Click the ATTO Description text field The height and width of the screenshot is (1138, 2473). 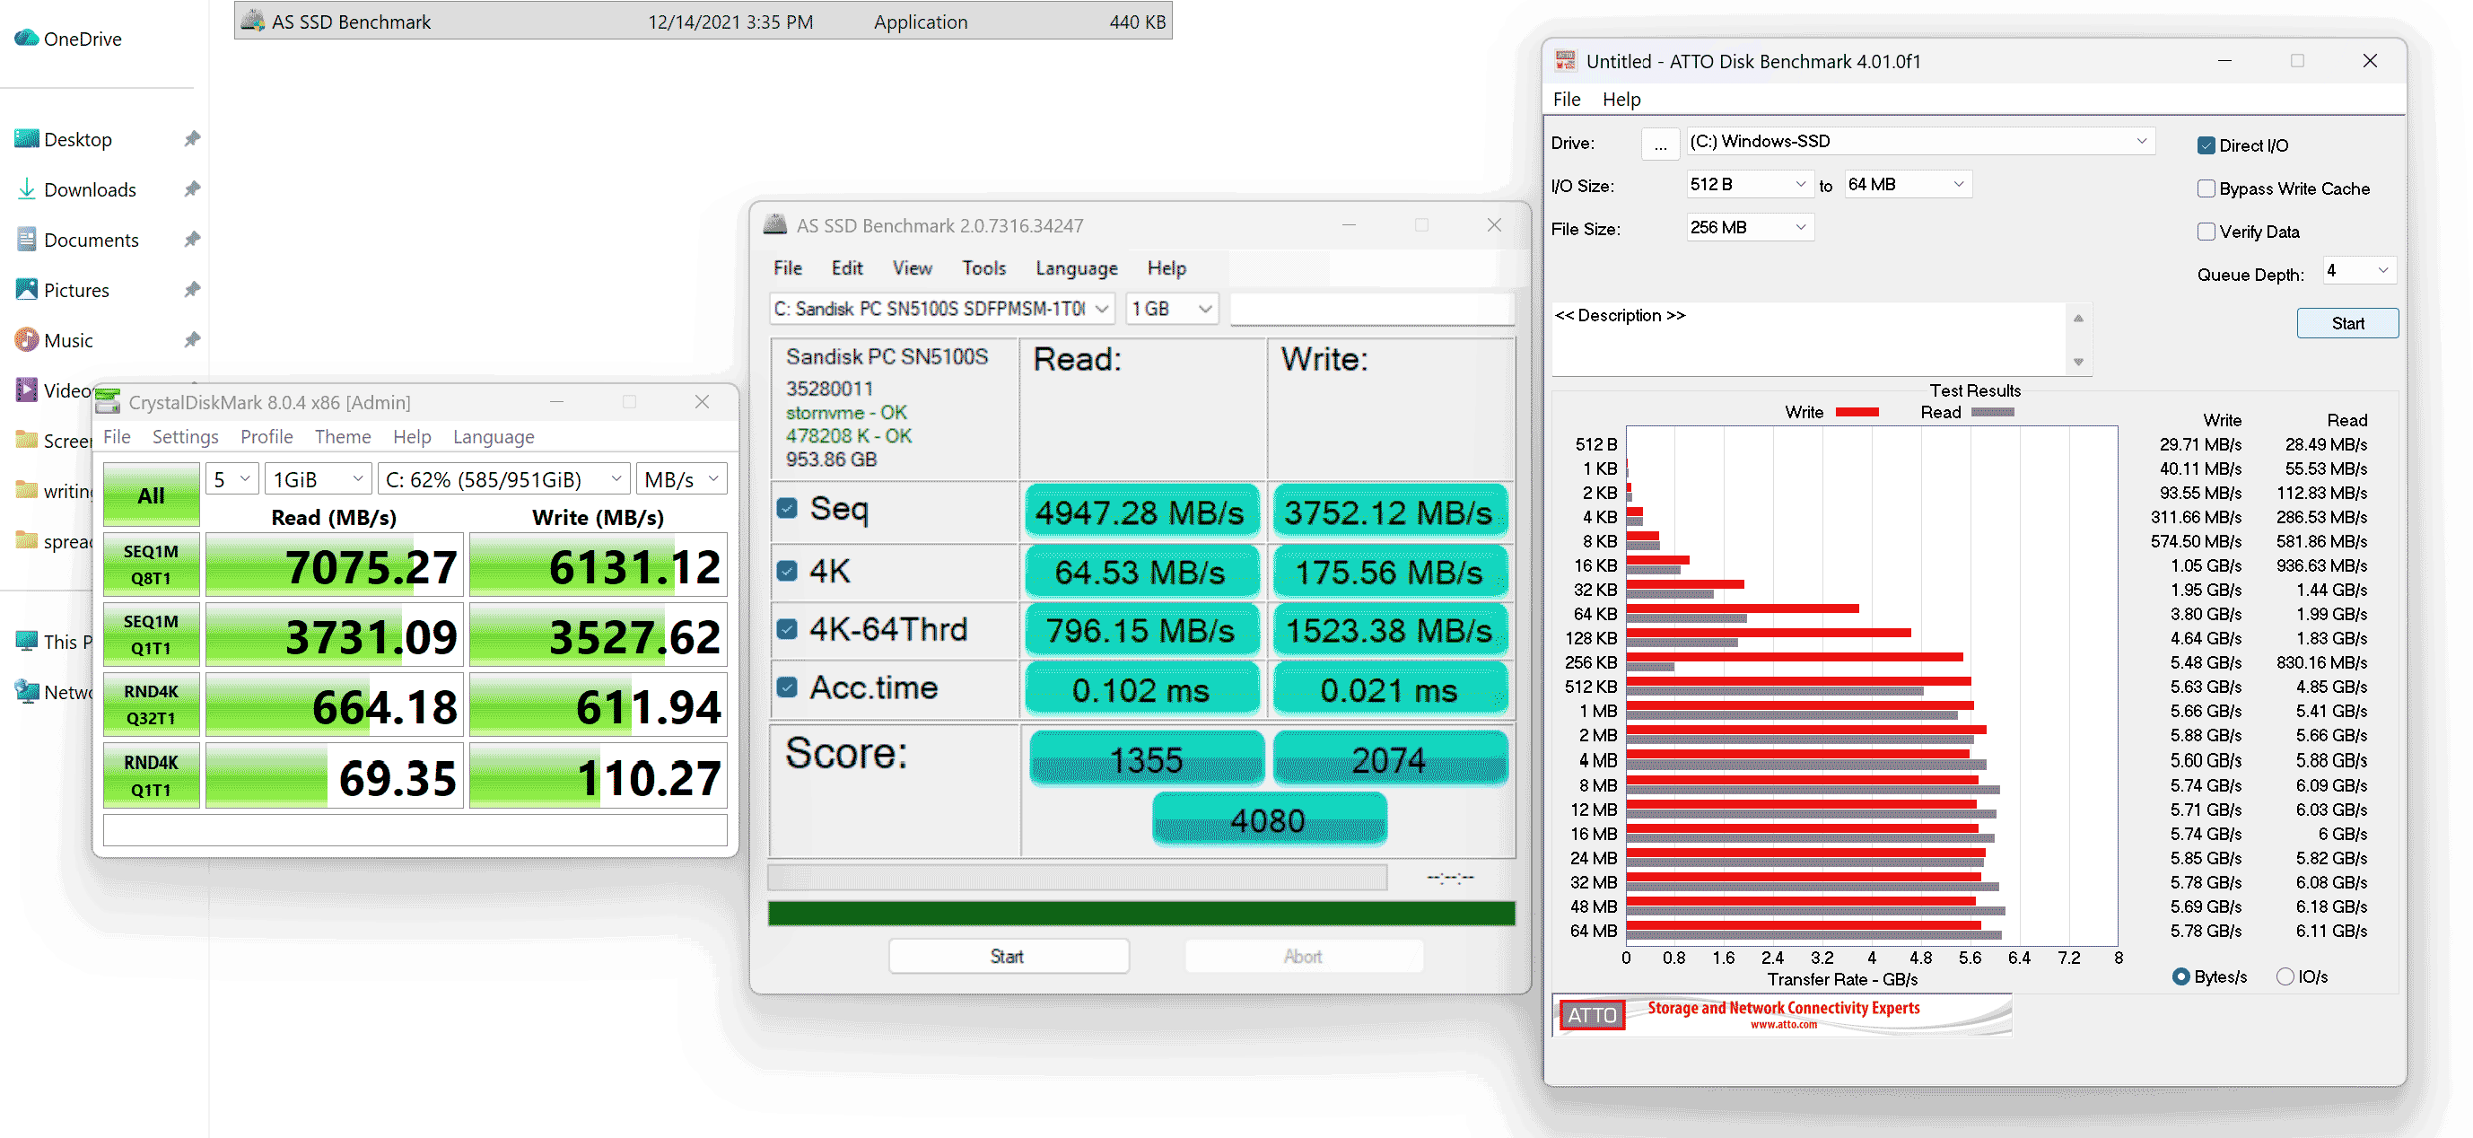point(1810,339)
